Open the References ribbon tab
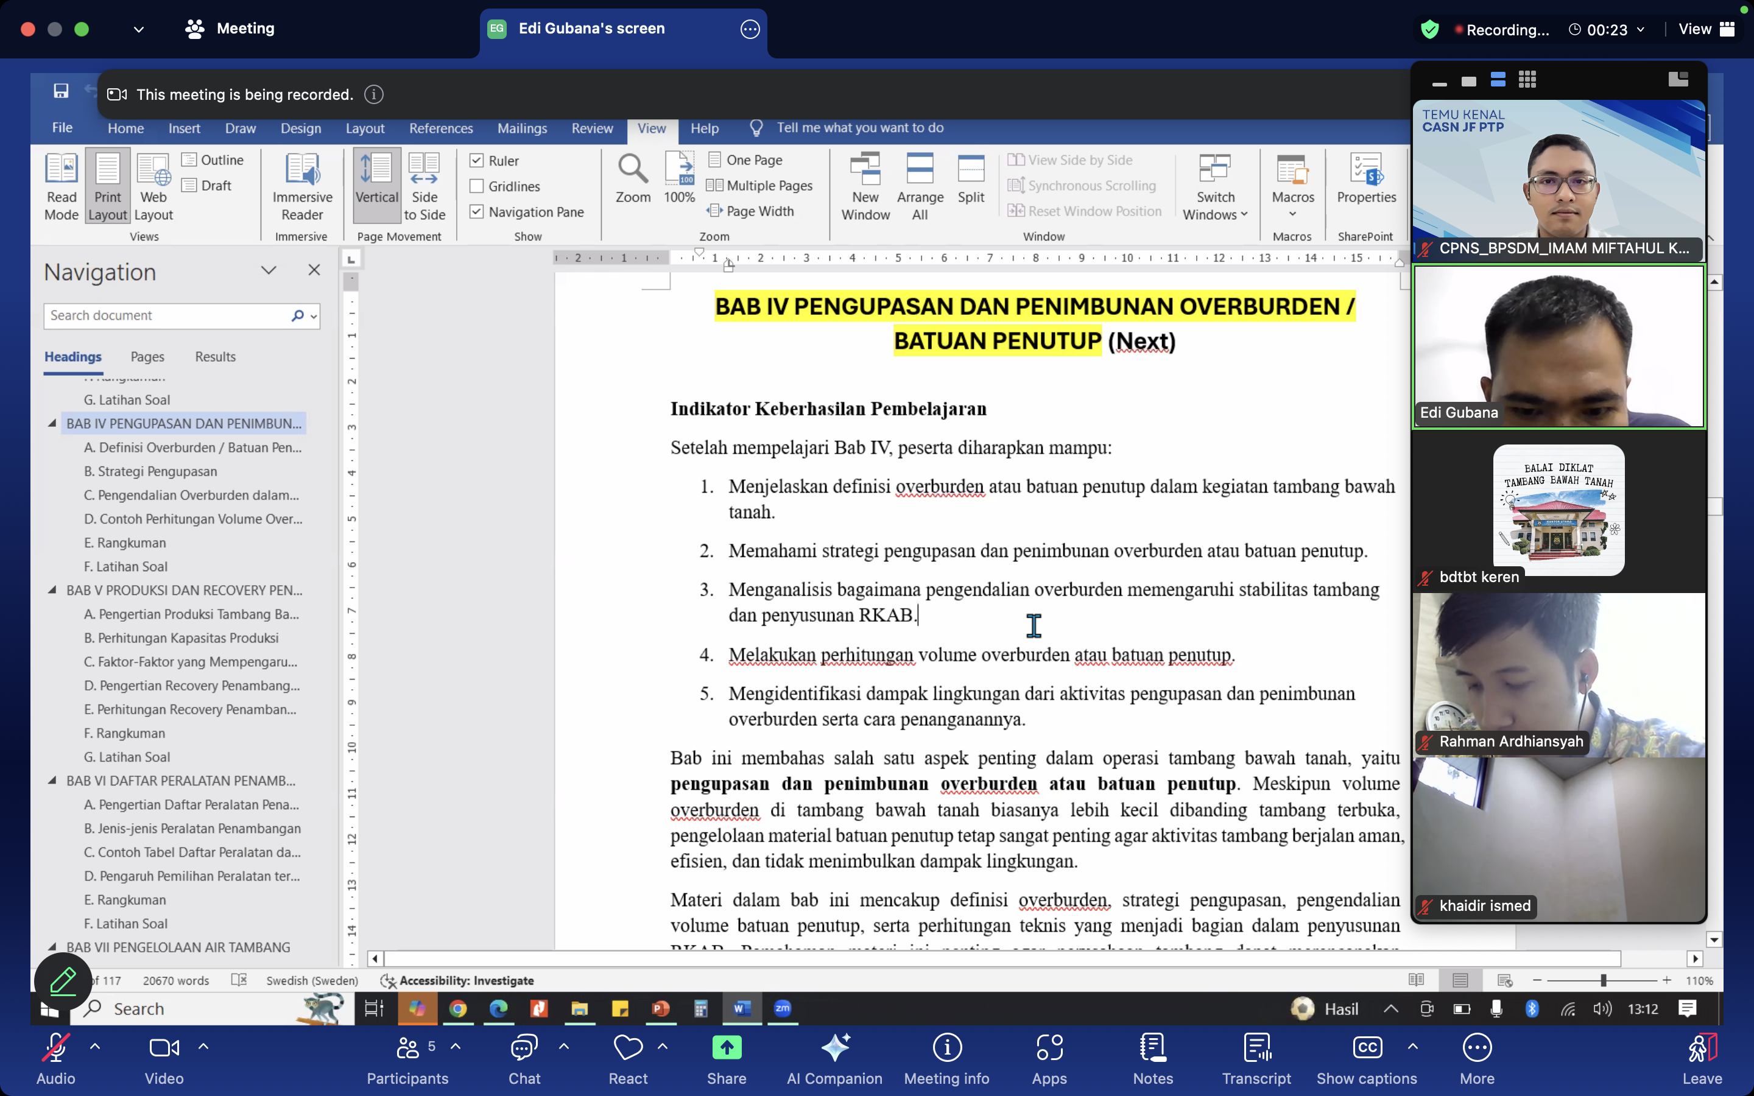This screenshot has height=1096, width=1754. (x=441, y=128)
